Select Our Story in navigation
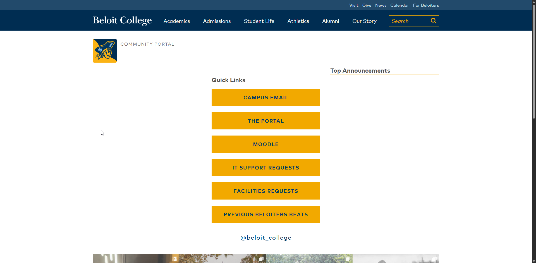Image resolution: width=536 pixels, height=263 pixels. [x=364, y=21]
